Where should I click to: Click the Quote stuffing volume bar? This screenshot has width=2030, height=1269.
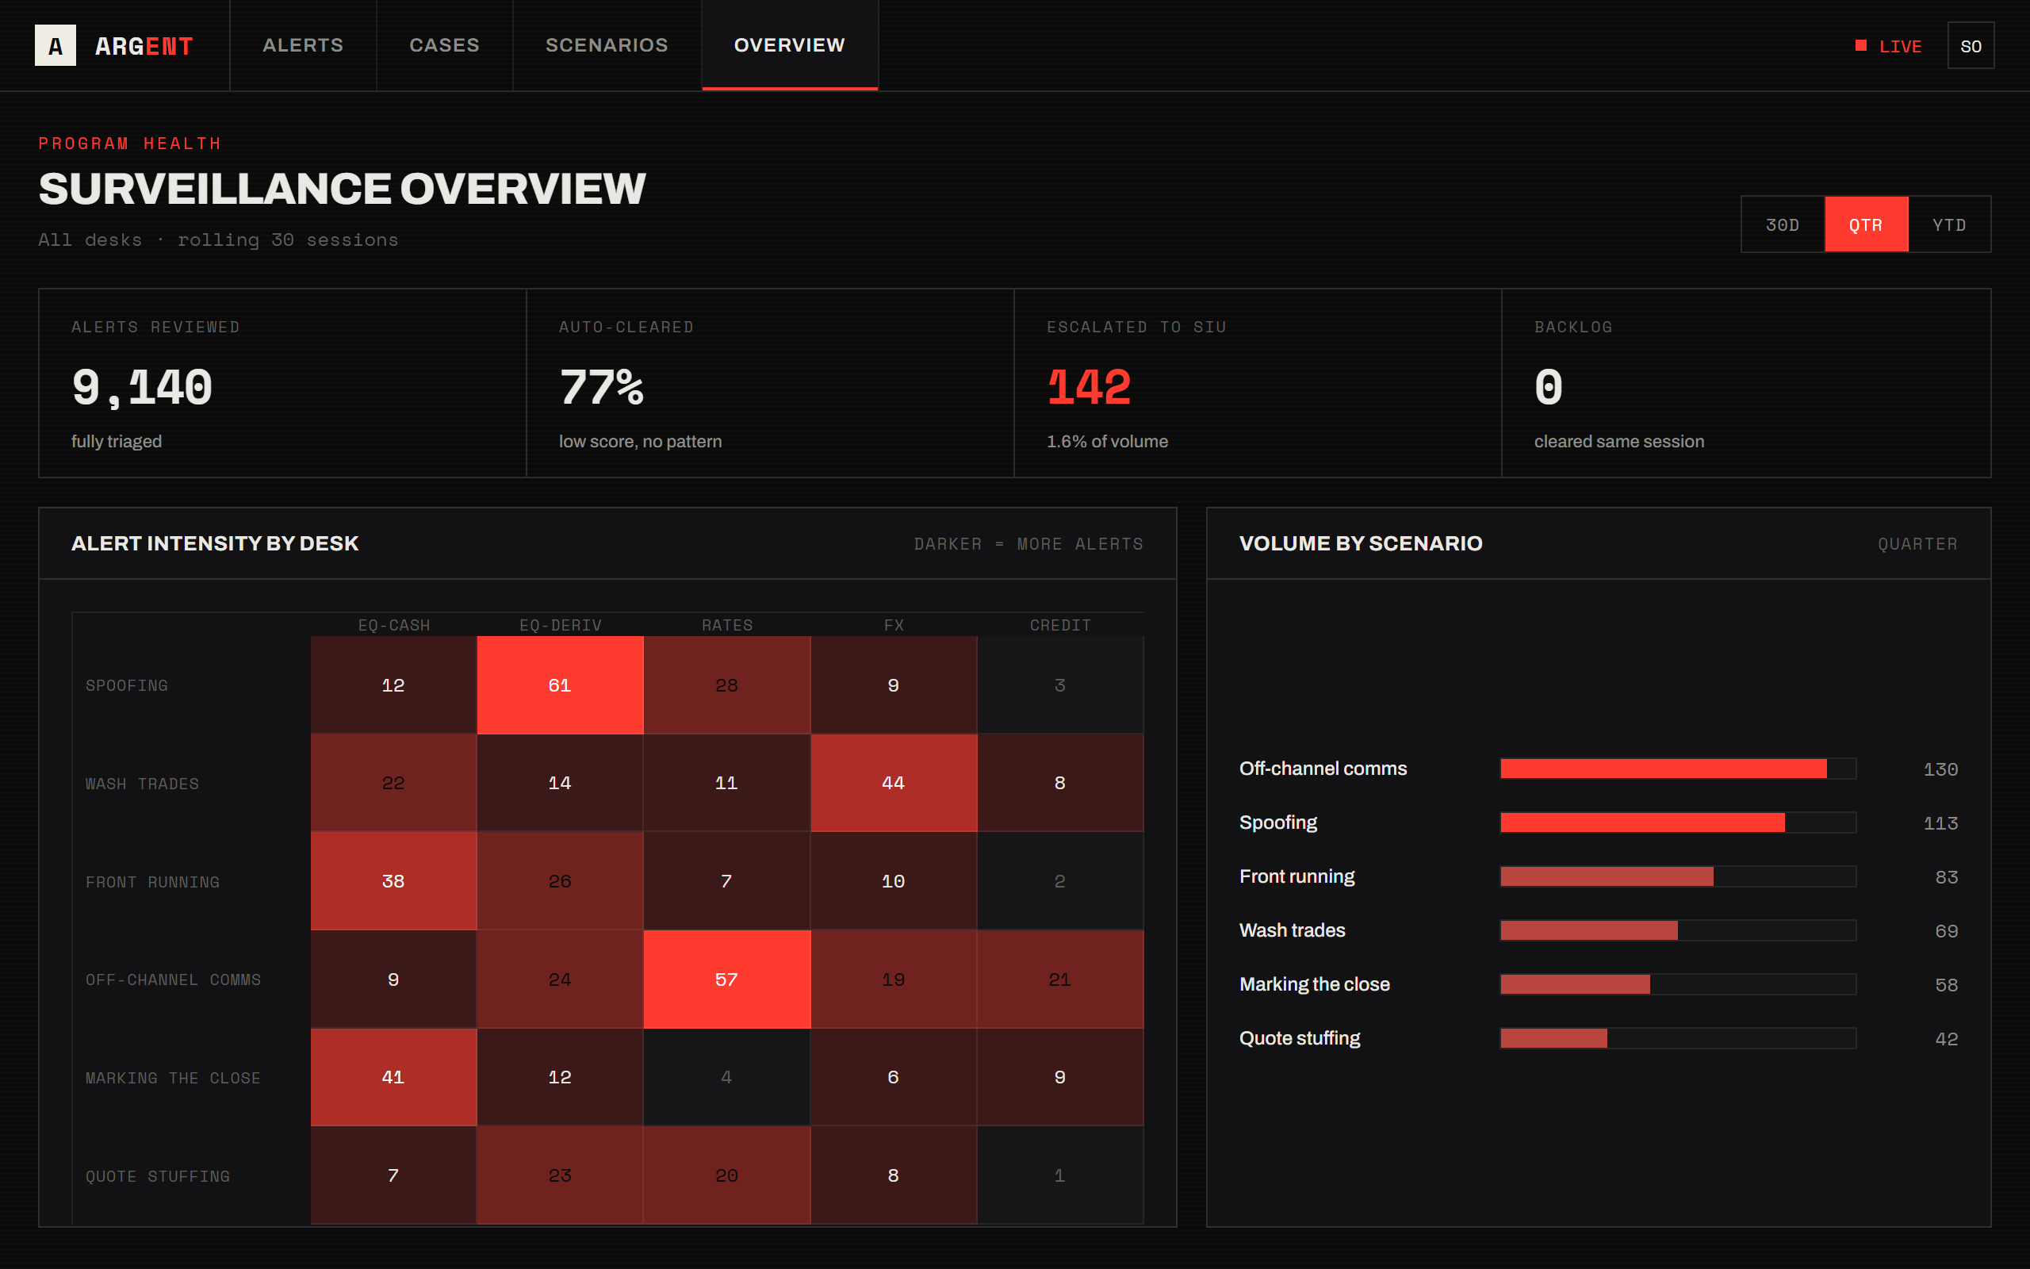1678,1038
